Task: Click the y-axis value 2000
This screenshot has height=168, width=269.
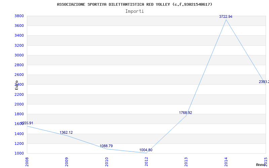Action: pyautogui.click(x=19, y=104)
